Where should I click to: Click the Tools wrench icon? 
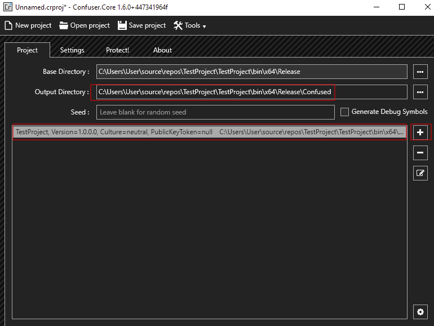[178, 25]
